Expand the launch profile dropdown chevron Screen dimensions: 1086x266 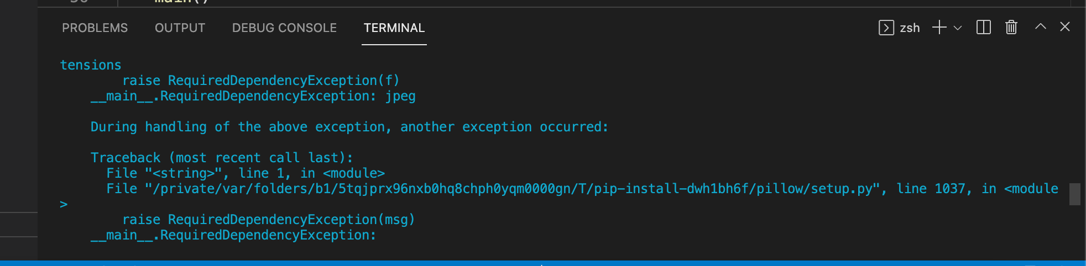(x=958, y=28)
